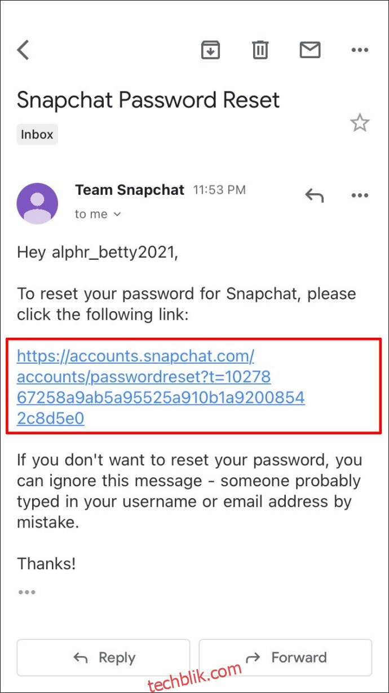Open the top-right three-dot menu

click(x=360, y=50)
